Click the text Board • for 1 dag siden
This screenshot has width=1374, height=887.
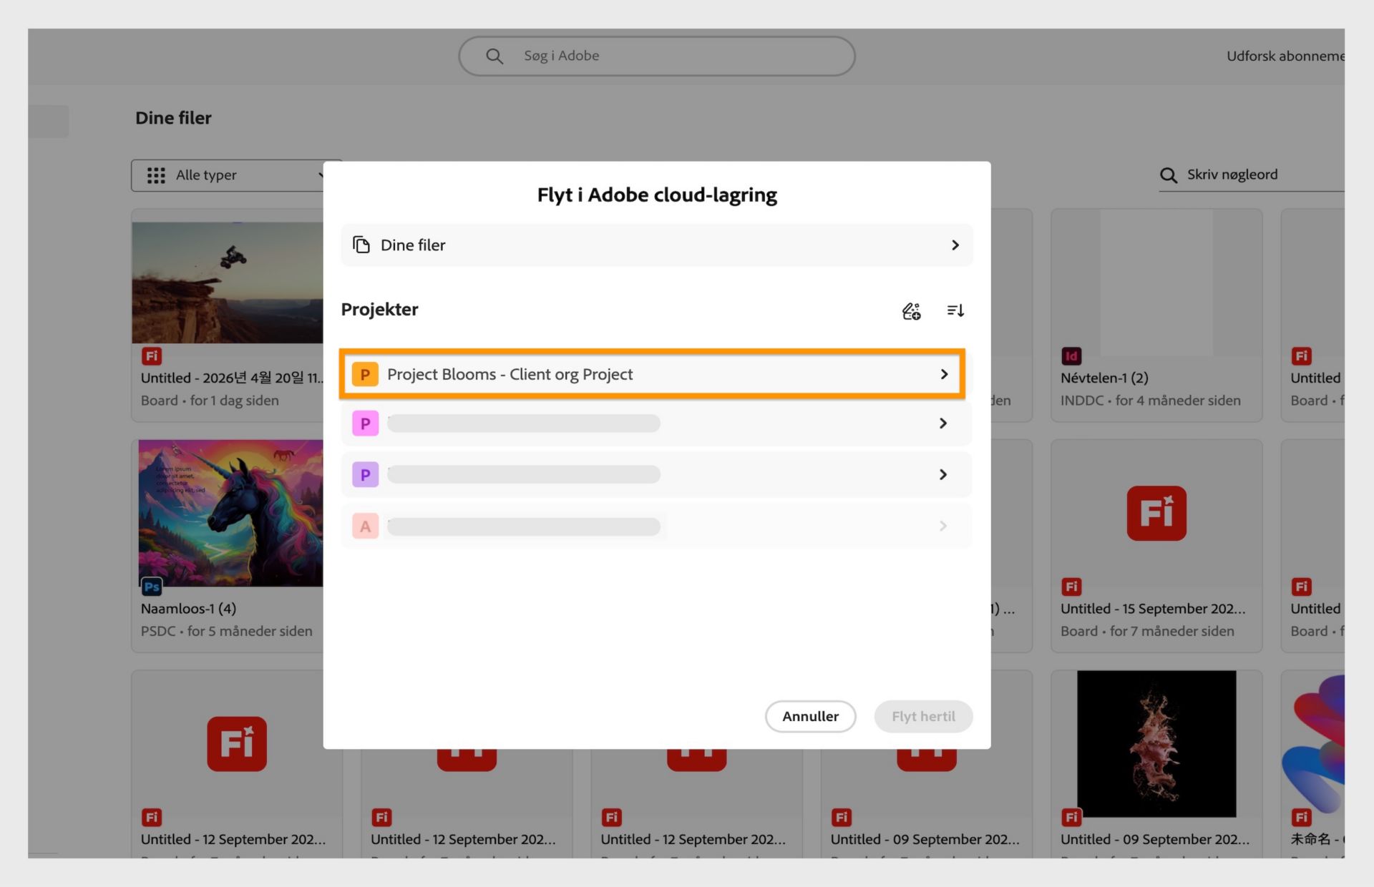pos(210,401)
